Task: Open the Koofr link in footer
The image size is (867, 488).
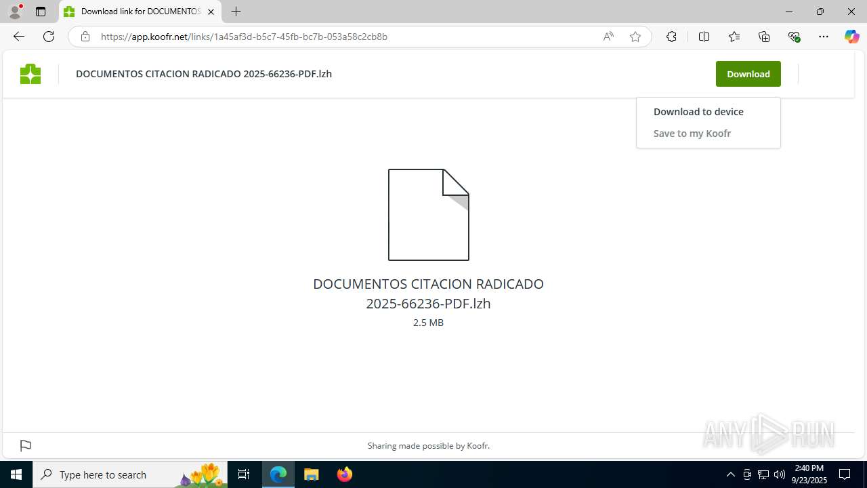Action: coord(478,446)
